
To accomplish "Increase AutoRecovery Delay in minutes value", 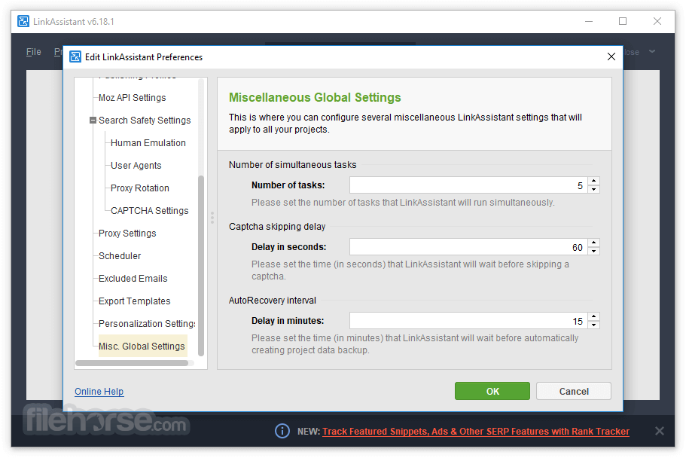I will pos(593,316).
